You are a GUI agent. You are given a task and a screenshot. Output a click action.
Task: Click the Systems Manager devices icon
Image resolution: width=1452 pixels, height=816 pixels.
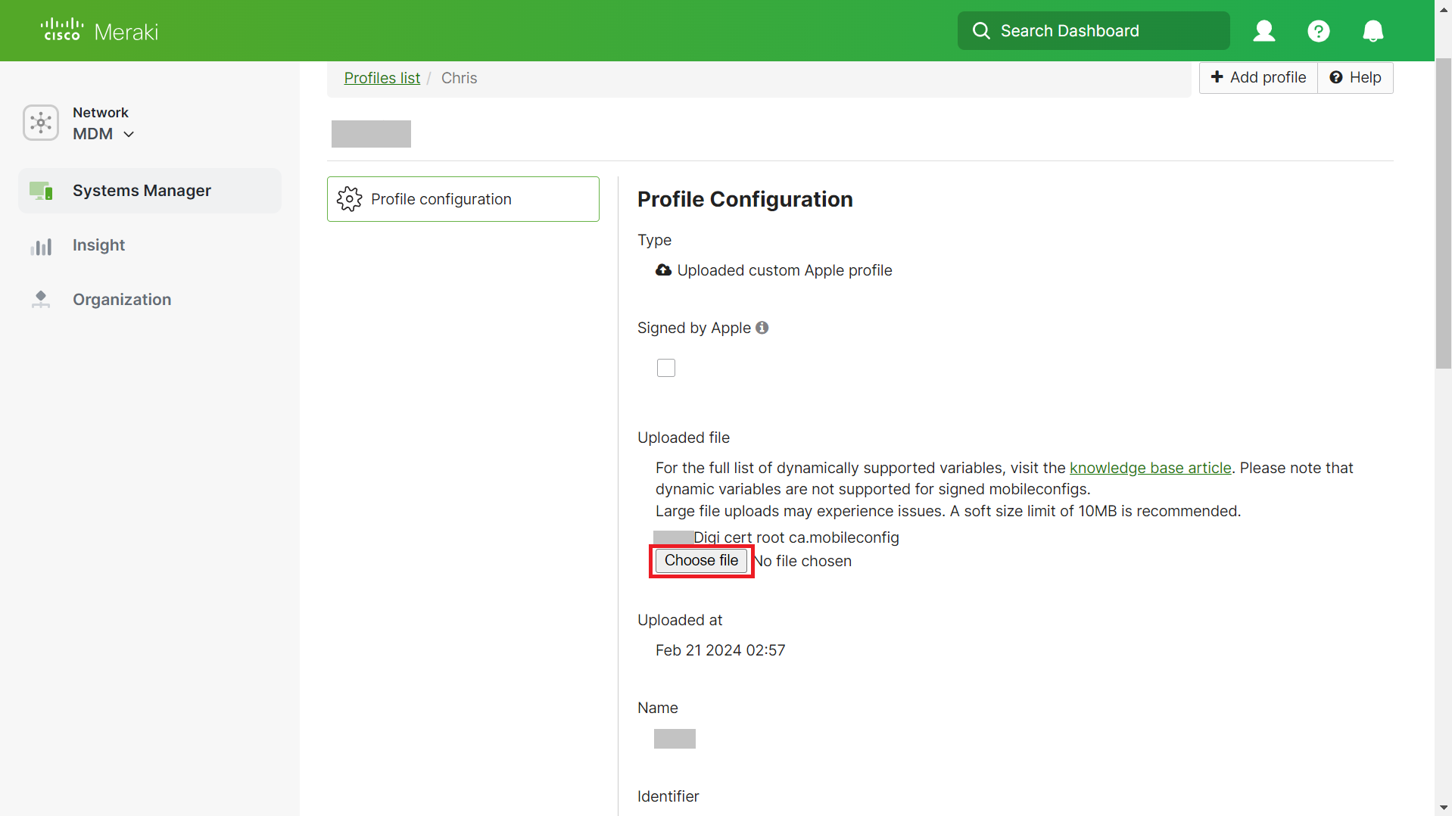41,191
